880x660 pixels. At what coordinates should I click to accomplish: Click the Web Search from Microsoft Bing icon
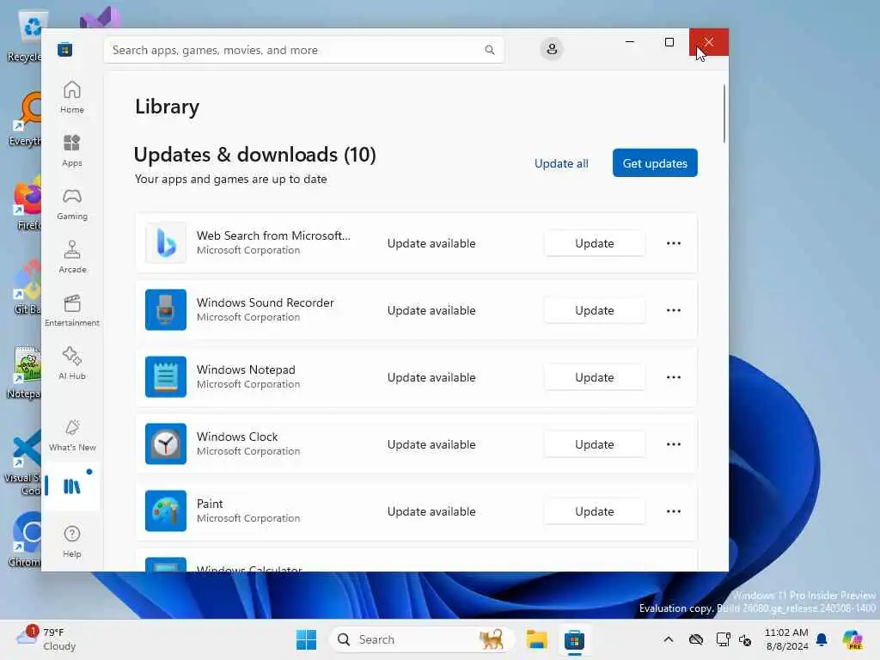[x=166, y=243]
